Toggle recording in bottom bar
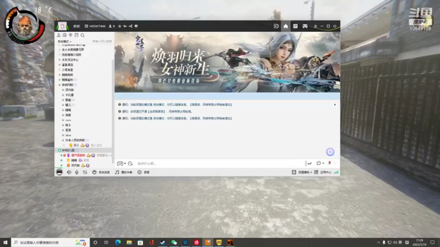440x247 pixels. (x=144, y=172)
